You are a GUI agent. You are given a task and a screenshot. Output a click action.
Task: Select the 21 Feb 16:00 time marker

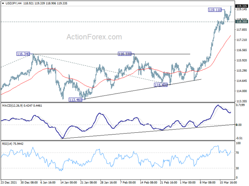pyautogui.click(x=168, y=183)
